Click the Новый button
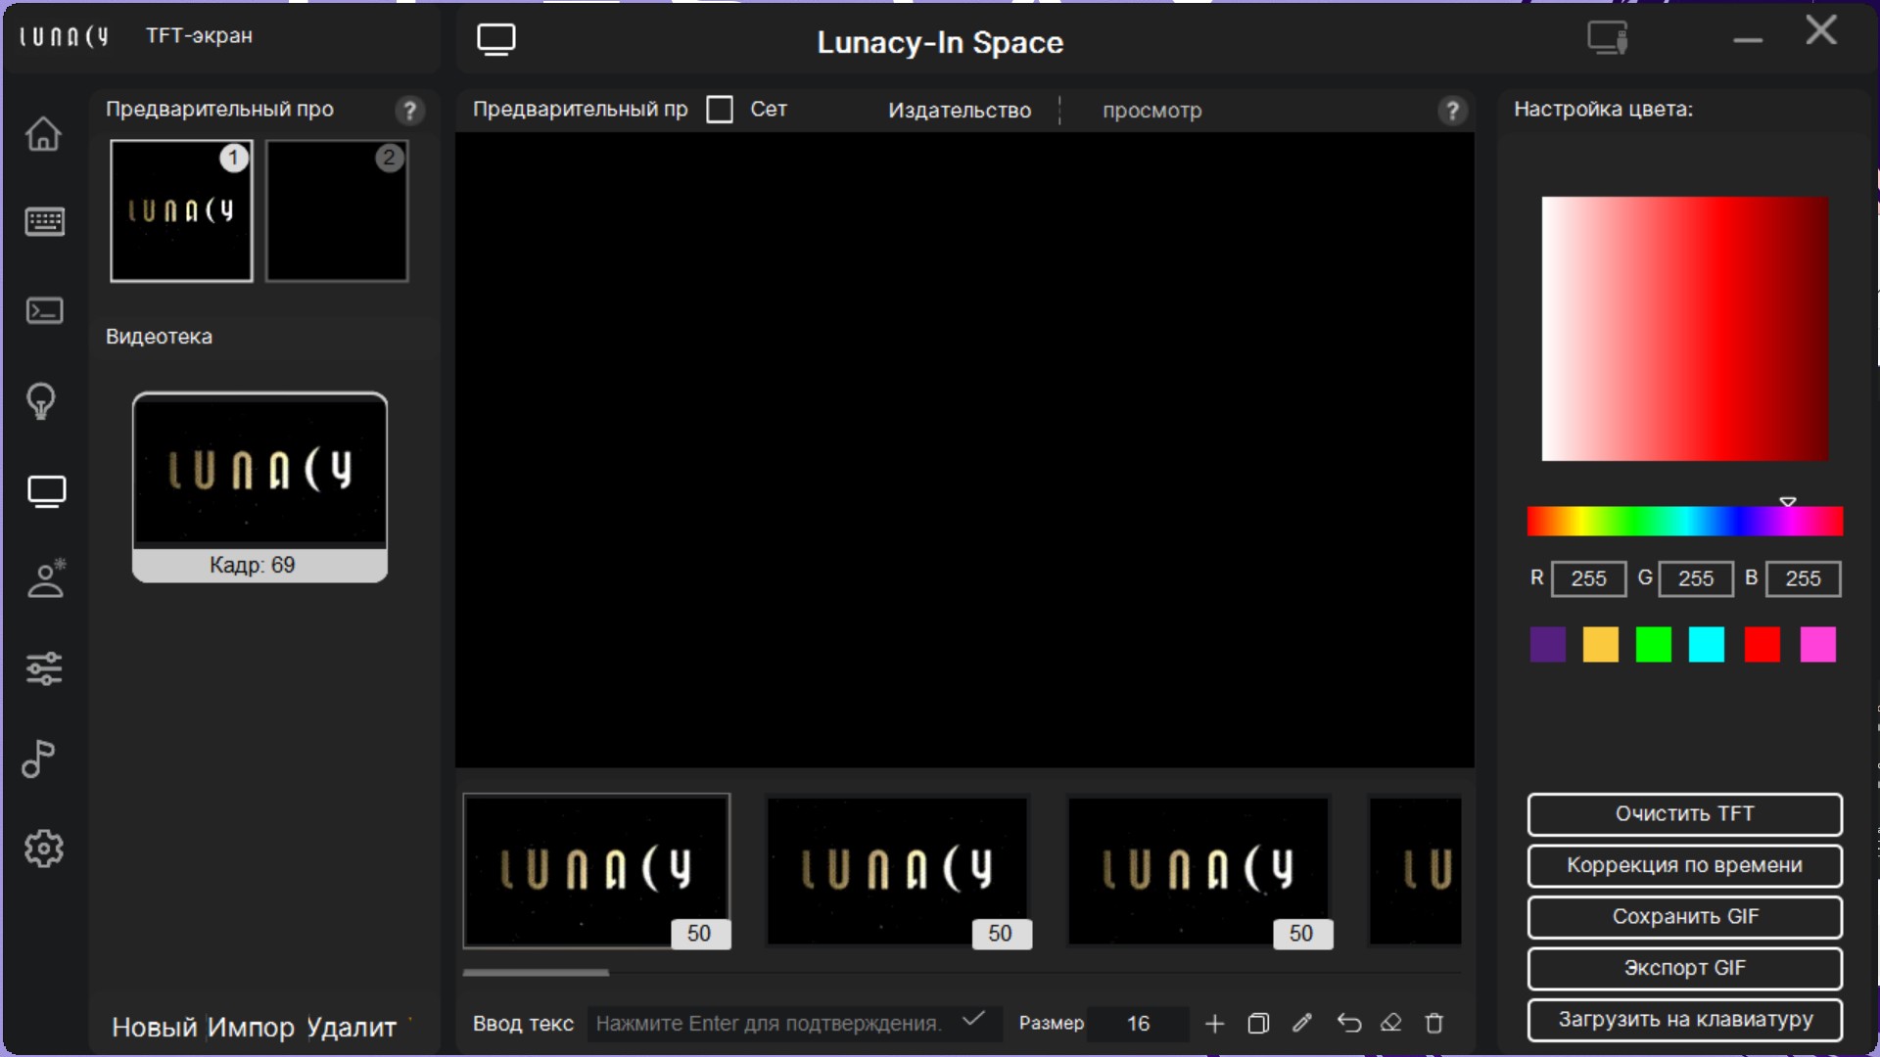Image resolution: width=1880 pixels, height=1057 pixels. (154, 1028)
